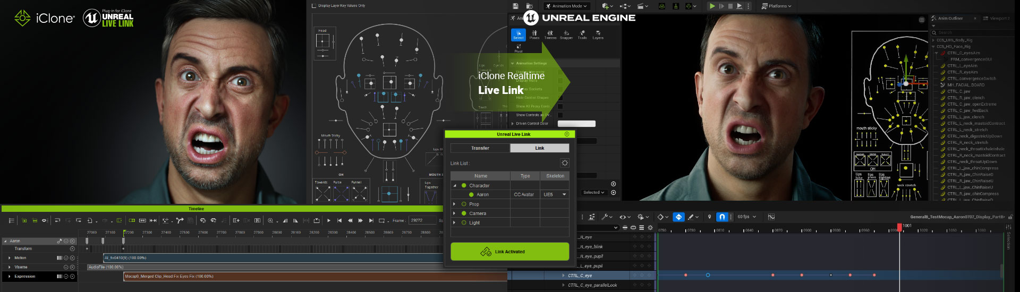The height and width of the screenshot is (292, 1020).
Task: Toggle the blue auto-key icon in Sequencer
Action: [x=678, y=217]
